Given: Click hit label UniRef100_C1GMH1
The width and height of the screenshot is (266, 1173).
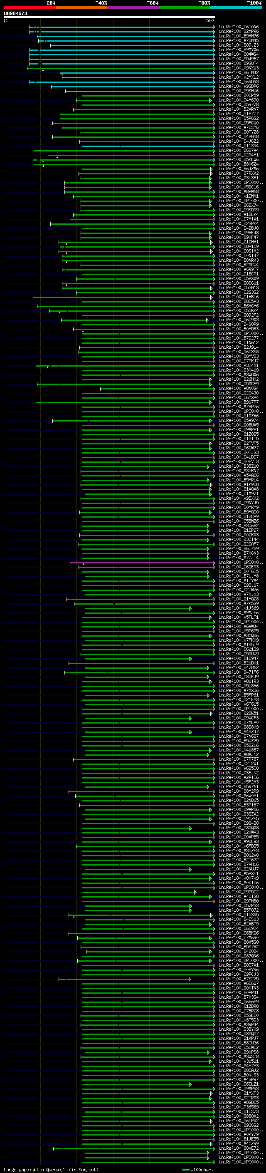Looking at the screenshot, I should [239, 242].
